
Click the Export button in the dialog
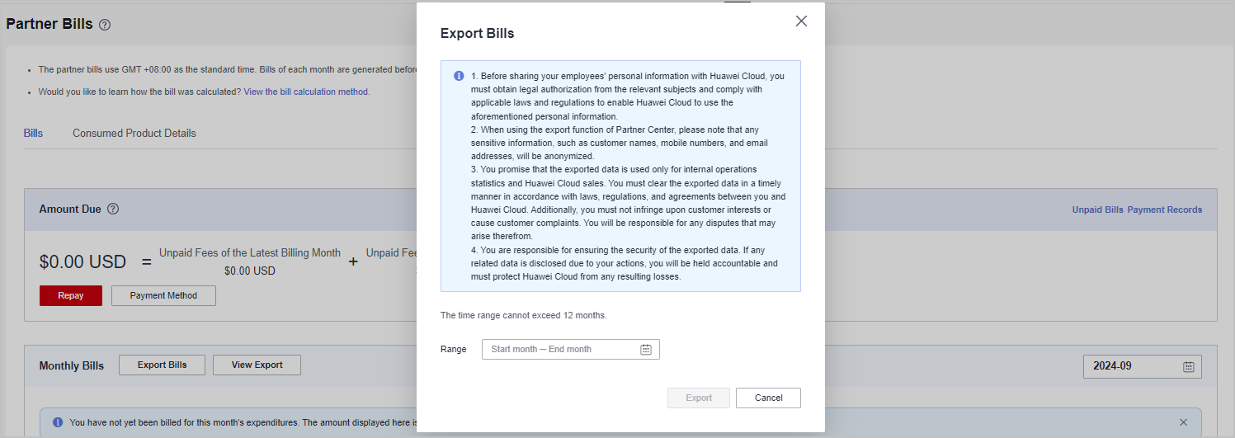(x=699, y=398)
